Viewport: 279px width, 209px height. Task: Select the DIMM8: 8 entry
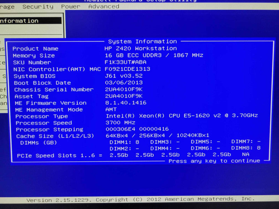pyautogui.click(x=246, y=148)
